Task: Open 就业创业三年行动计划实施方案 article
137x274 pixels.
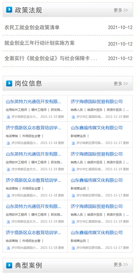Action: point(39,43)
